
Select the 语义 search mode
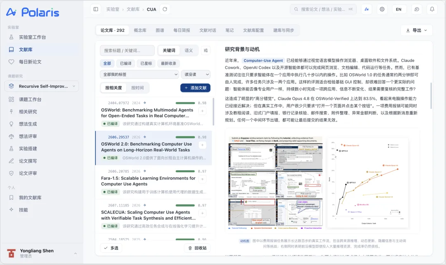189,51
